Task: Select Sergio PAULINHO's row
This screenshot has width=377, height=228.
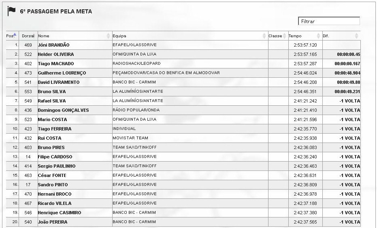Action: [56, 166]
